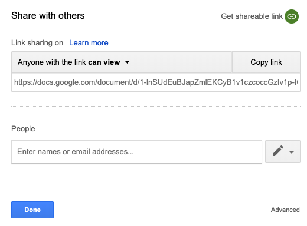Click the "Share with others" dialog title

(x=48, y=15)
